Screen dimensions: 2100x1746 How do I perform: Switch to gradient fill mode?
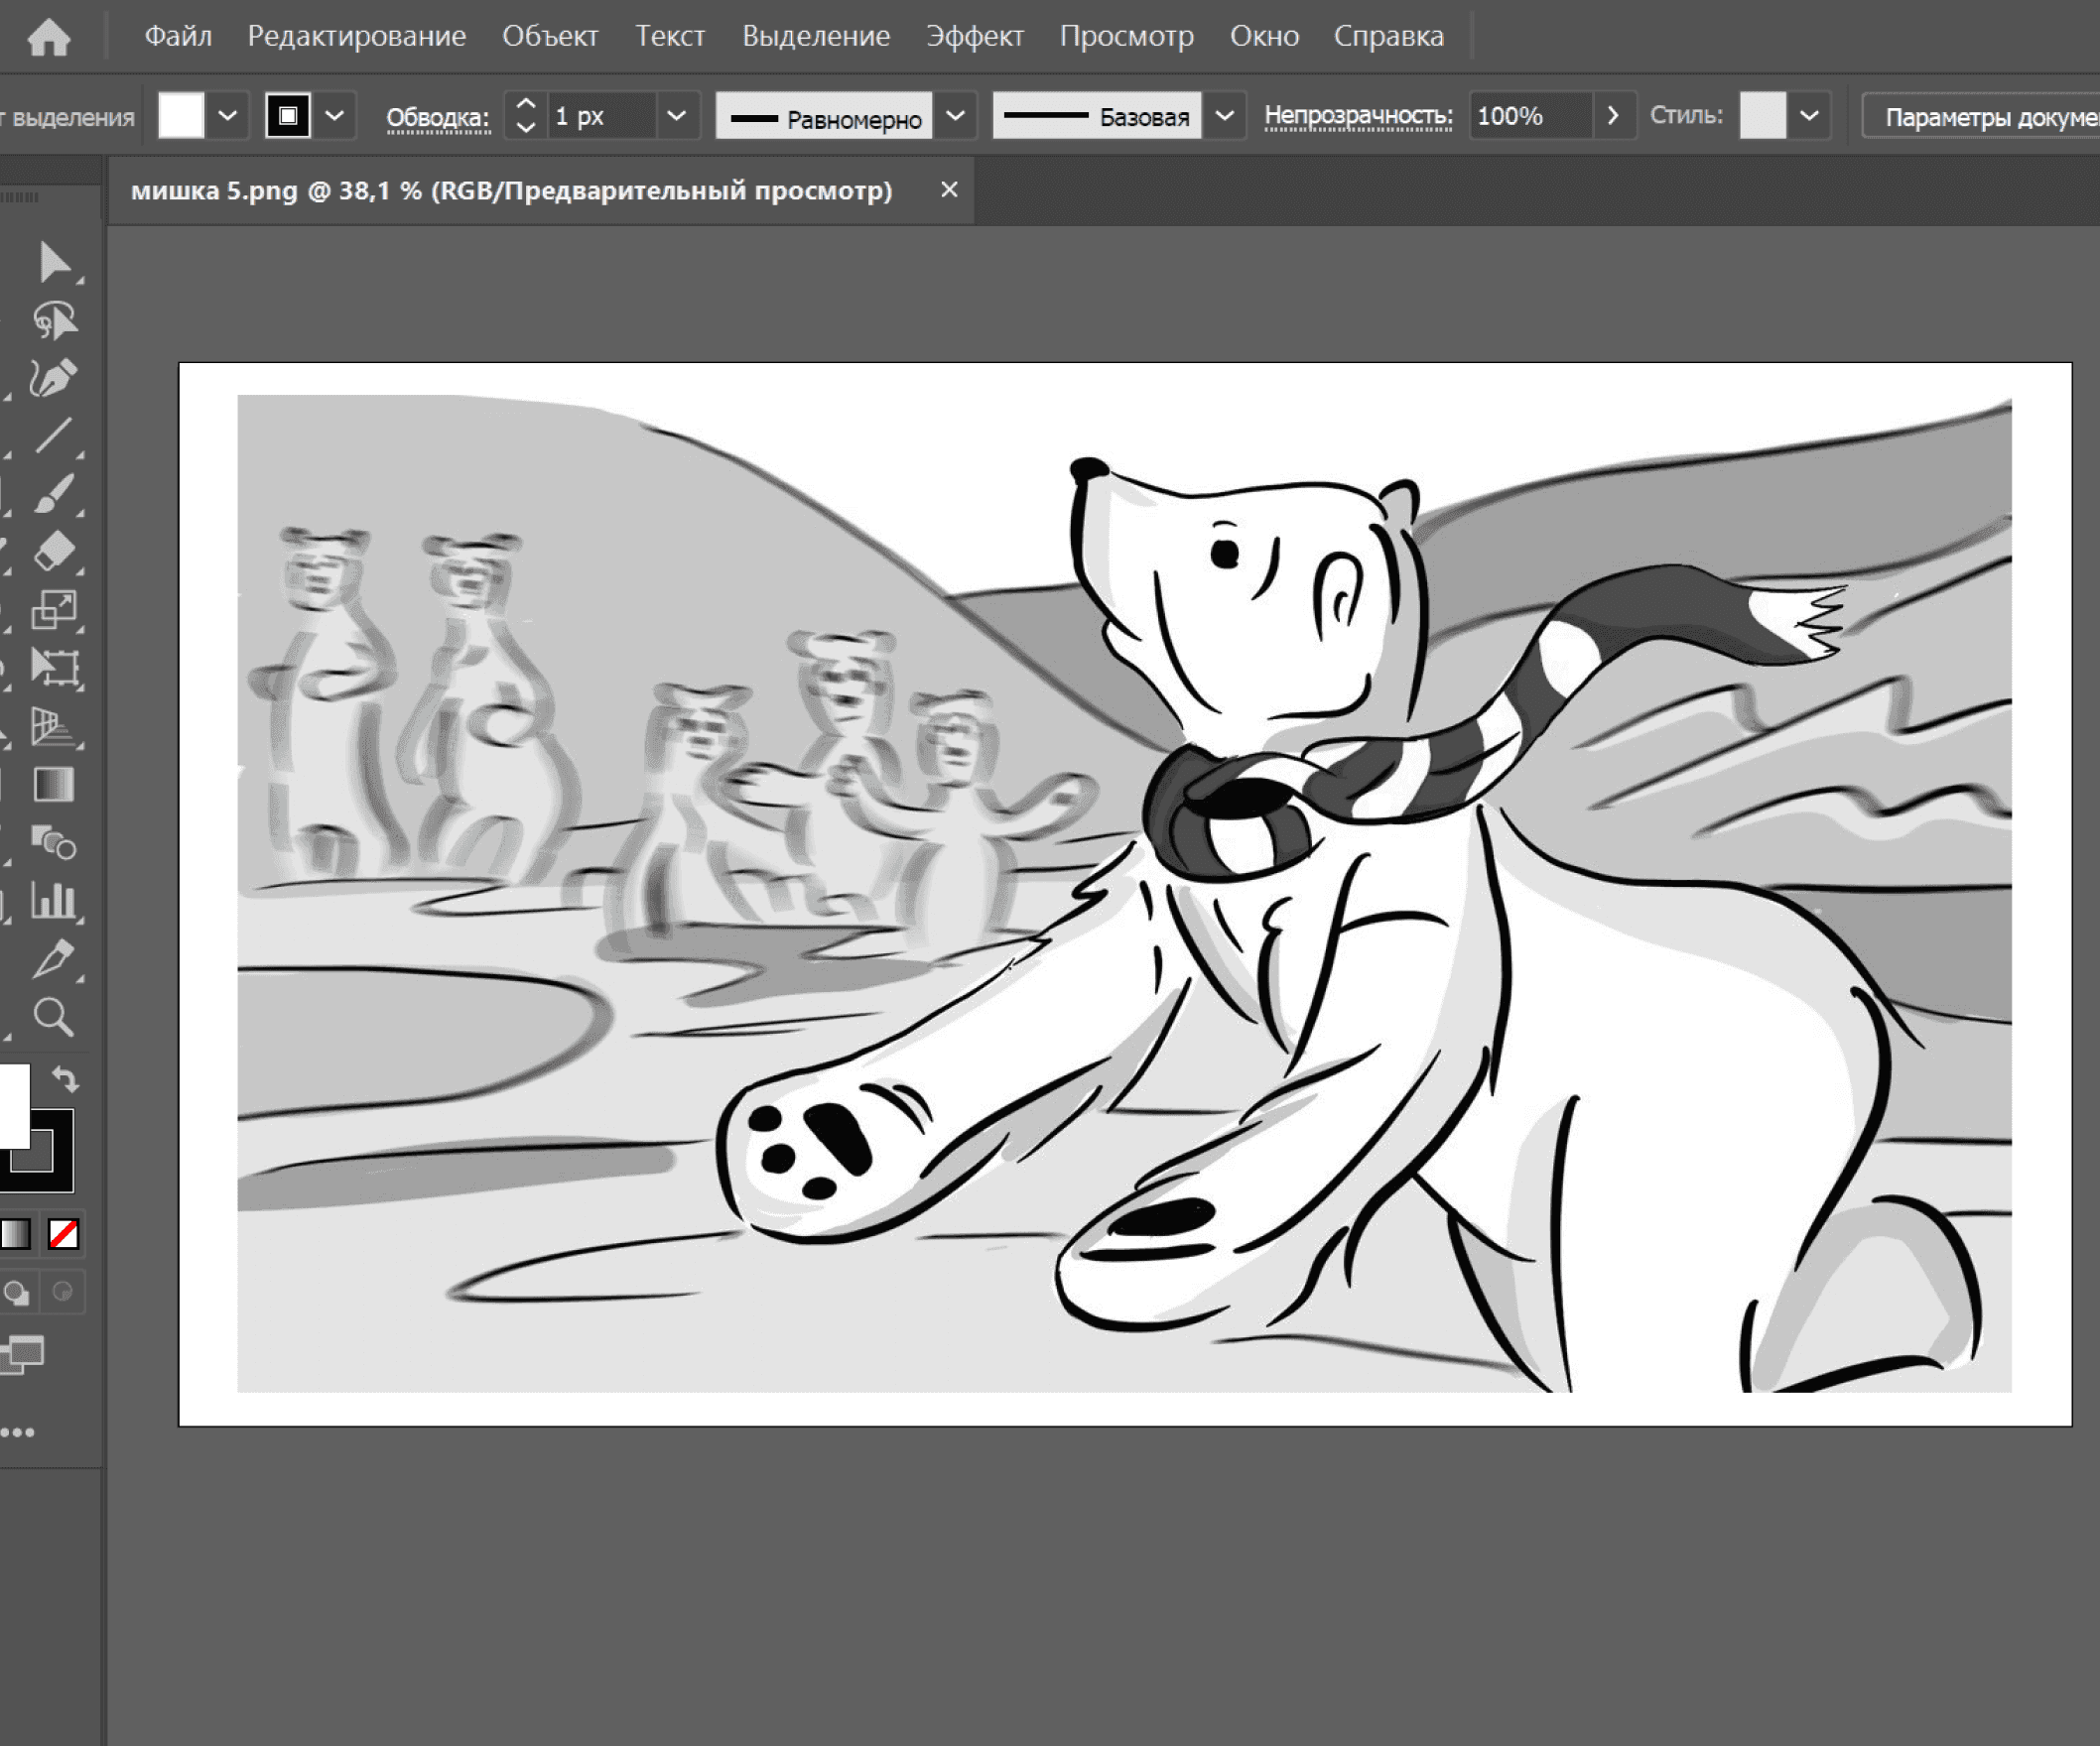tap(16, 1234)
